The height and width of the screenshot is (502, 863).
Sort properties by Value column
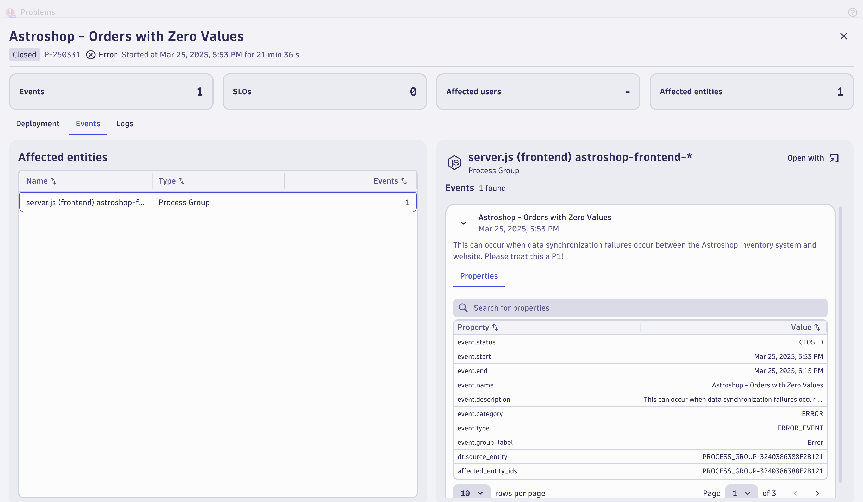(818, 327)
